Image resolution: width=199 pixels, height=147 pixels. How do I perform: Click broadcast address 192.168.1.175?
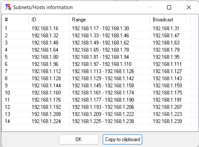coord(167,93)
